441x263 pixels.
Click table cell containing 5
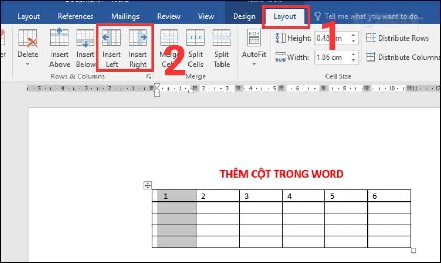[x=346, y=196]
